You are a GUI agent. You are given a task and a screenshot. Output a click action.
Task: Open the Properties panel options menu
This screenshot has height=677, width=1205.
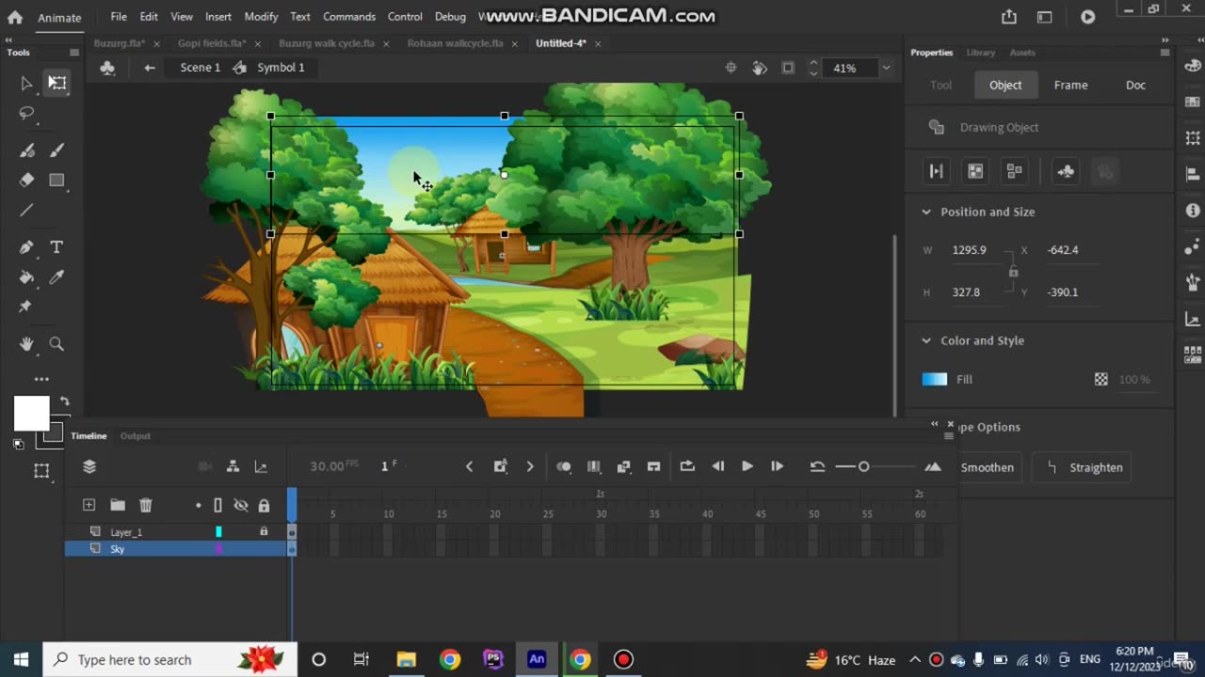click(x=1165, y=53)
